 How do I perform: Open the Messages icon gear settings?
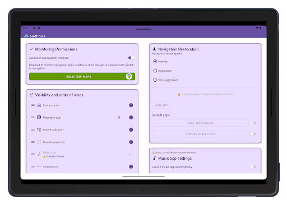pos(119,118)
